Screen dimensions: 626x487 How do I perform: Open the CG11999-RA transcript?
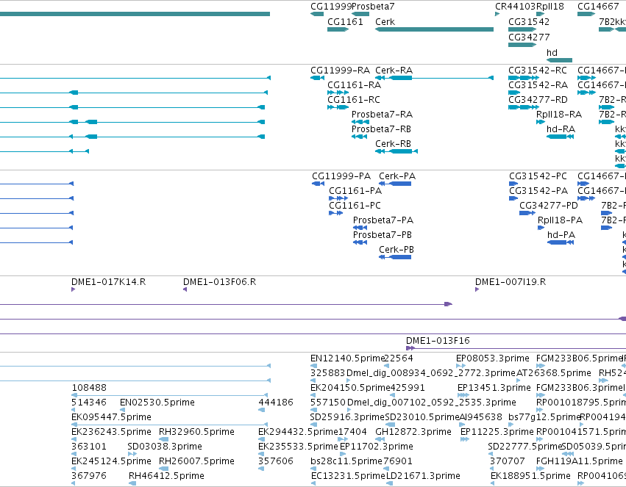click(317, 78)
